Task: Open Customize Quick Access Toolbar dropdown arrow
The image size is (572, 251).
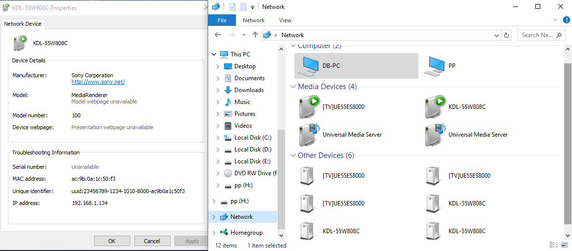Action: click(x=252, y=7)
